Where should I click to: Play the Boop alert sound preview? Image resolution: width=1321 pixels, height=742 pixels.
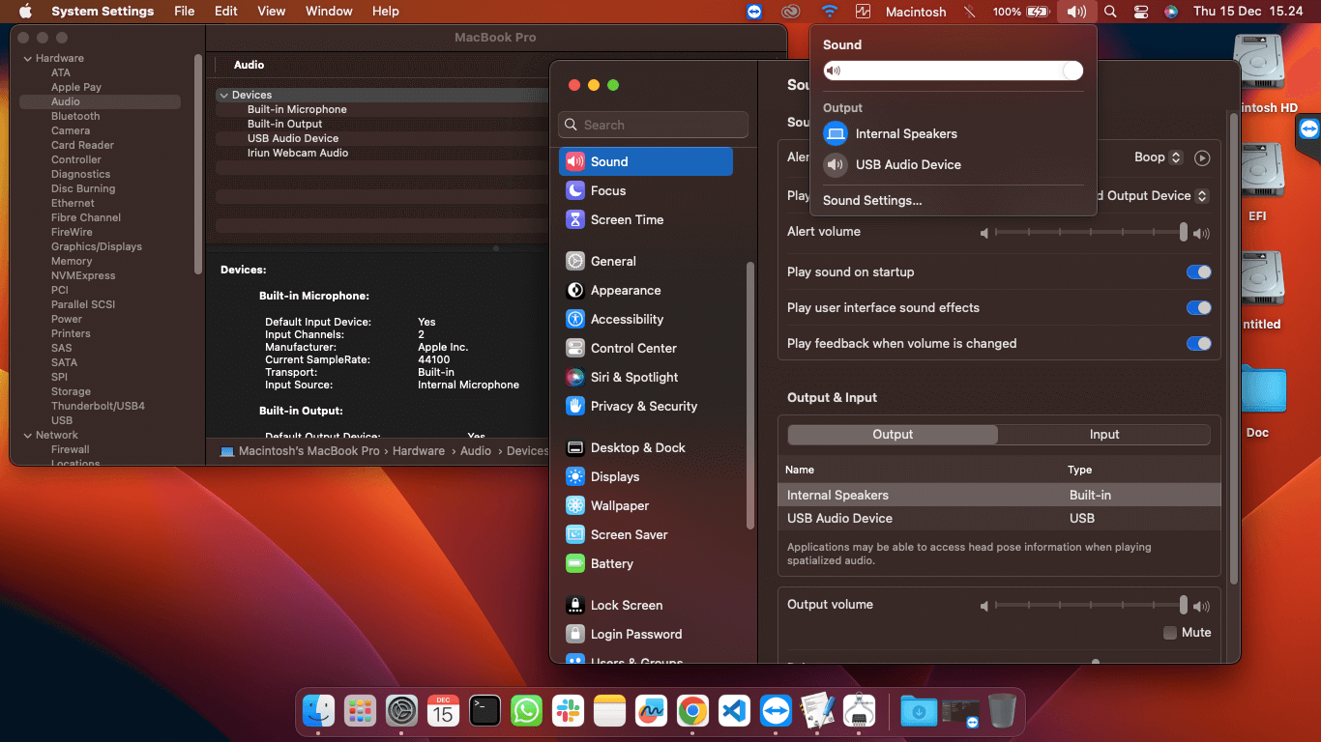[x=1202, y=157]
